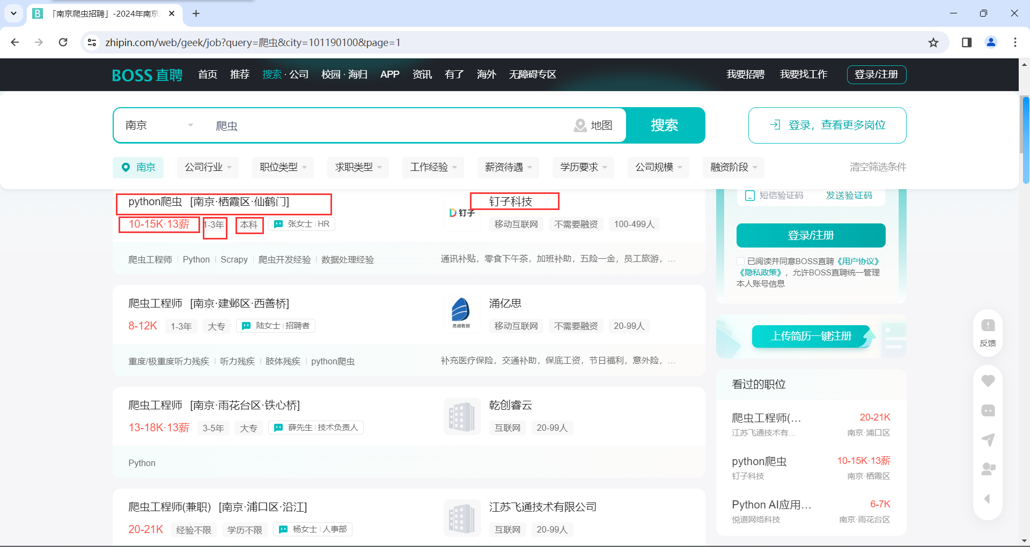Click 登录/注册 in the top header
The image size is (1030, 547).
pyautogui.click(x=877, y=74)
